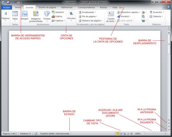
Task: Click the Redo icon in quick access toolbar
Action: pos(18,3)
